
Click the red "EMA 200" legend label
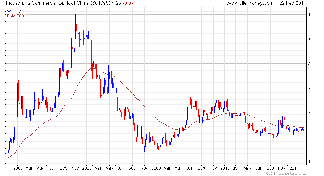click(x=16, y=16)
